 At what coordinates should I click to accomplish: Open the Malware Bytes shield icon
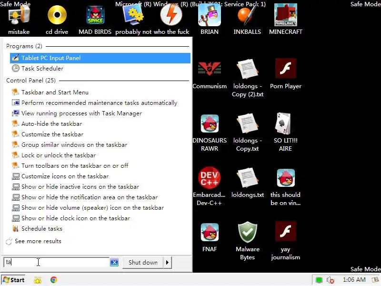(x=247, y=232)
